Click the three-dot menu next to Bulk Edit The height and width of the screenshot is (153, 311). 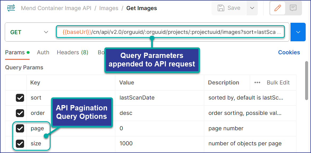click(257, 83)
